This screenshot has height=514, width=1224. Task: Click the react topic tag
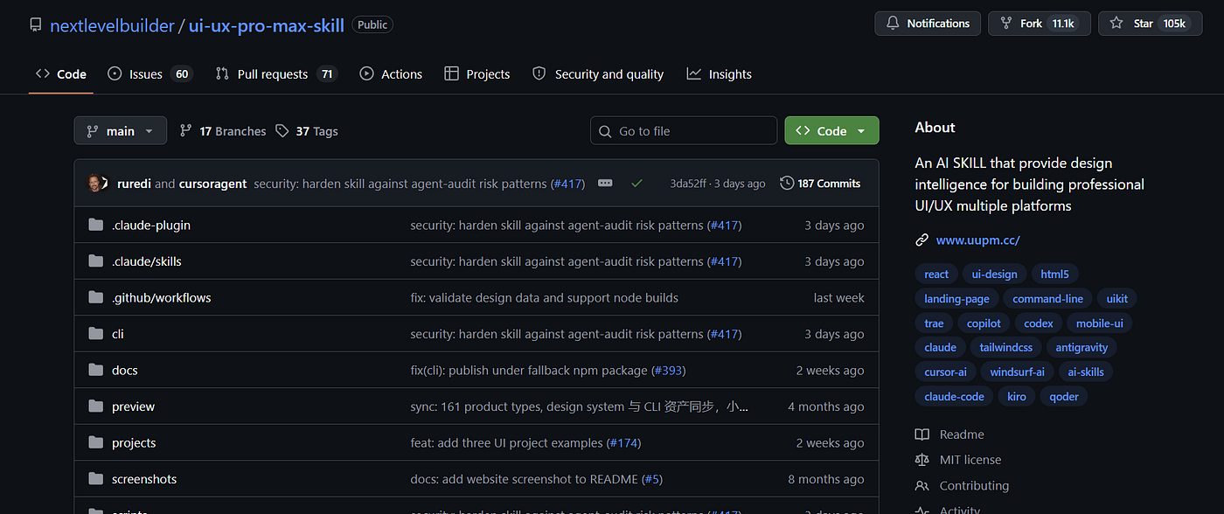[x=936, y=274]
